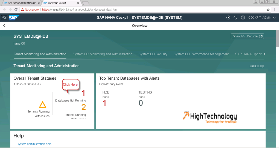Select the SAP HANA Options tab
The width and height of the screenshot is (280, 148).
pyautogui.click(x=248, y=54)
